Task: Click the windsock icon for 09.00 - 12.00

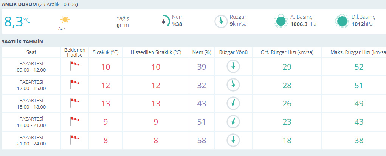Action: pos(74,66)
